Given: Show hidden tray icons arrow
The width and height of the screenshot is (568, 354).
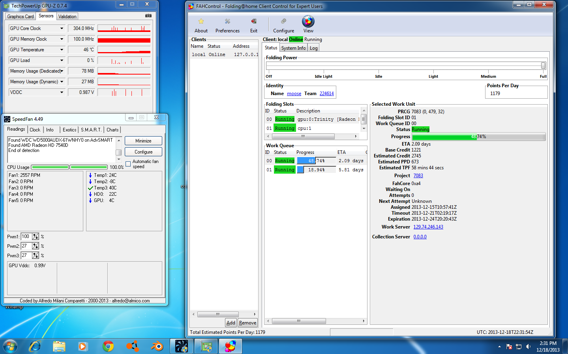Looking at the screenshot, I should (499, 347).
